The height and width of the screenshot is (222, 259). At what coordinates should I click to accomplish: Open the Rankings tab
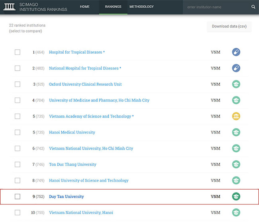pyautogui.click(x=113, y=7)
